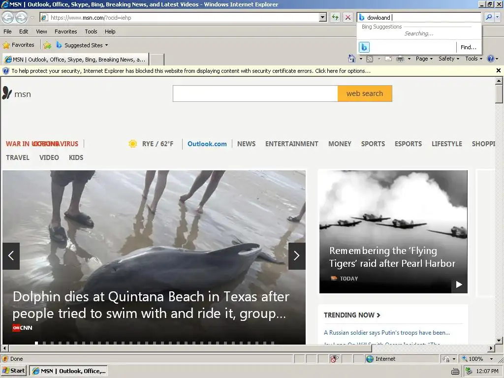Open the Outlook.com link
The image size is (504, 378).
207,144
